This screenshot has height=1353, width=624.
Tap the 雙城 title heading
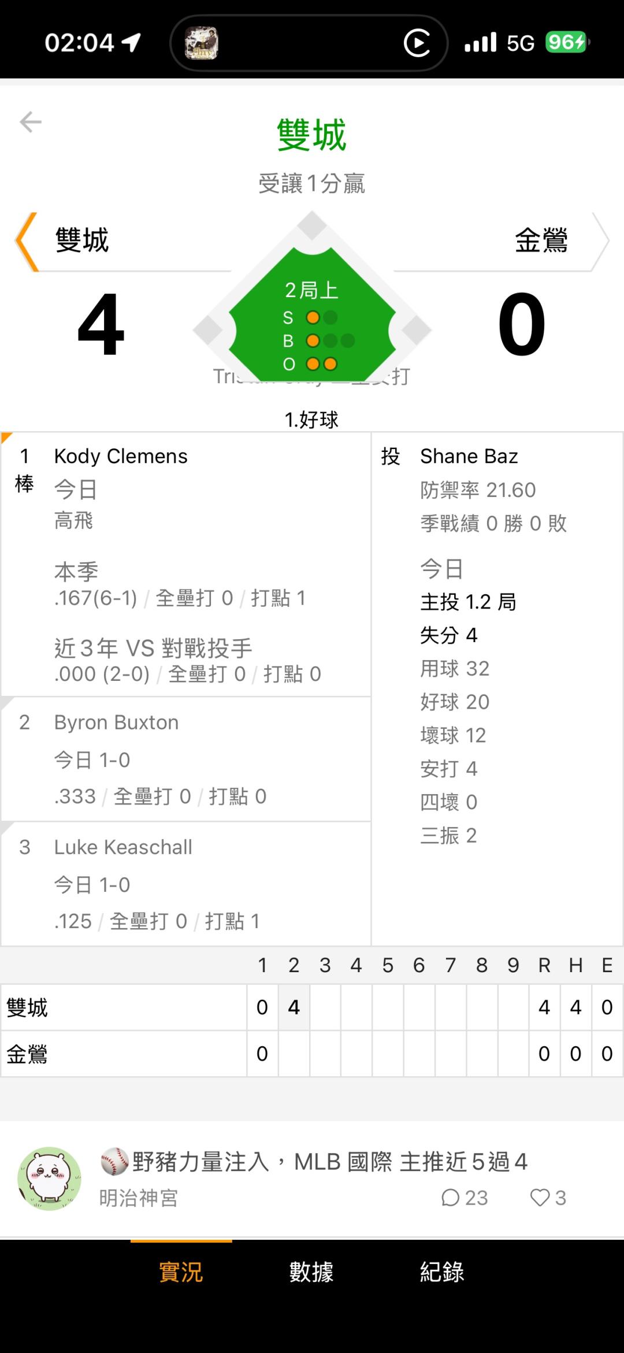click(312, 135)
